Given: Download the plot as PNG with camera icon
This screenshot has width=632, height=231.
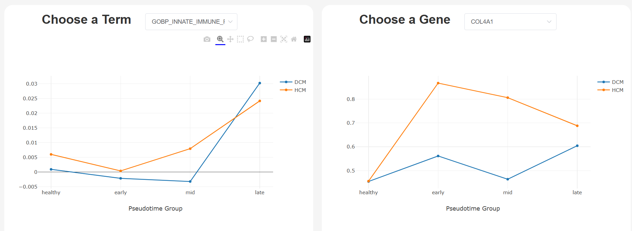Looking at the screenshot, I should coord(207,39).
